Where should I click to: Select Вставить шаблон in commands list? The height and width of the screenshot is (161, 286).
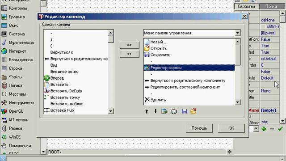pos(76,104)
